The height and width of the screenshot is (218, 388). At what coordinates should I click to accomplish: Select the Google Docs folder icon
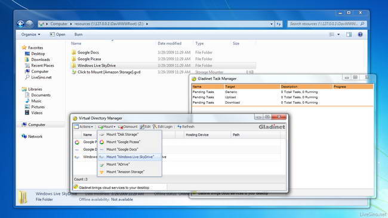pyautogui.click(x=73, y=52)
